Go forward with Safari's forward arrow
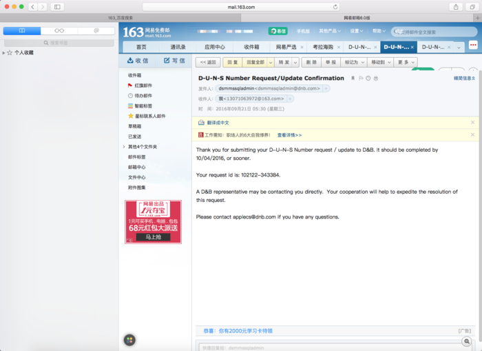This screenshot has width=482, height=351. coord(42,7)
